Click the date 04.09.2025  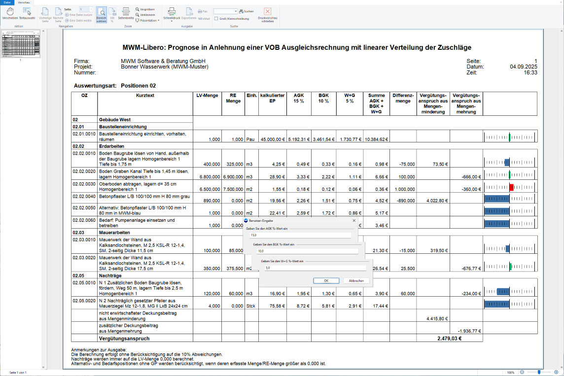point(524,67)
